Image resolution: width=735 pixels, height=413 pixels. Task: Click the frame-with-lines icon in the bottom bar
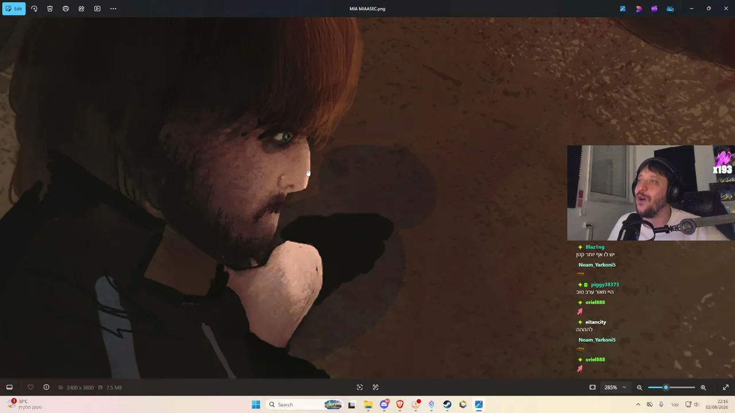(376, 387)
